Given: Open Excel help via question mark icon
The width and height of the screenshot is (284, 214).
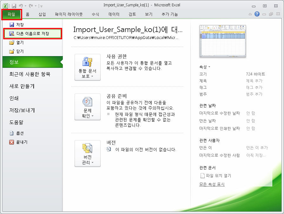Looking at the screenshot, I should [x=257, y=14].
